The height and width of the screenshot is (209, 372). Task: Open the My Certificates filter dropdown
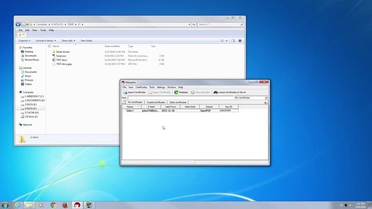[x=251, y=98]
